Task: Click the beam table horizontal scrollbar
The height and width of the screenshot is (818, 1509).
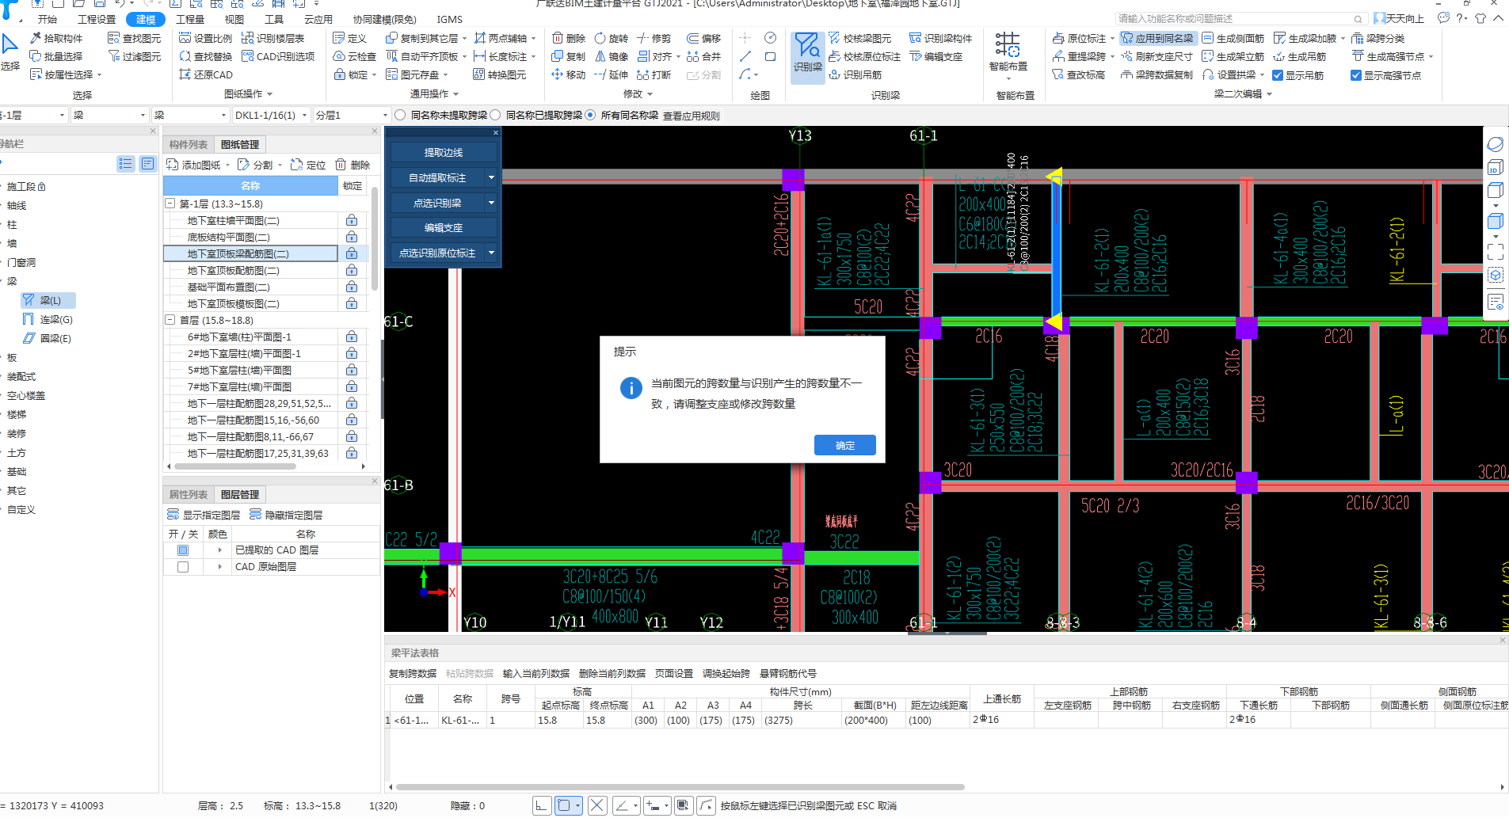Action: 680,787
